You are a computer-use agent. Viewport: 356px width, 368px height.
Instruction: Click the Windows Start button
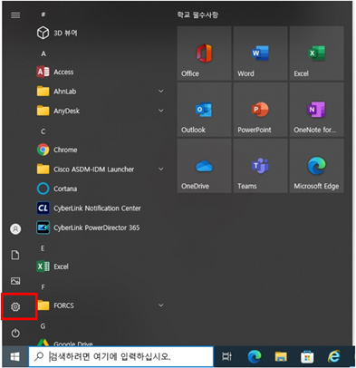pos(14,356)
